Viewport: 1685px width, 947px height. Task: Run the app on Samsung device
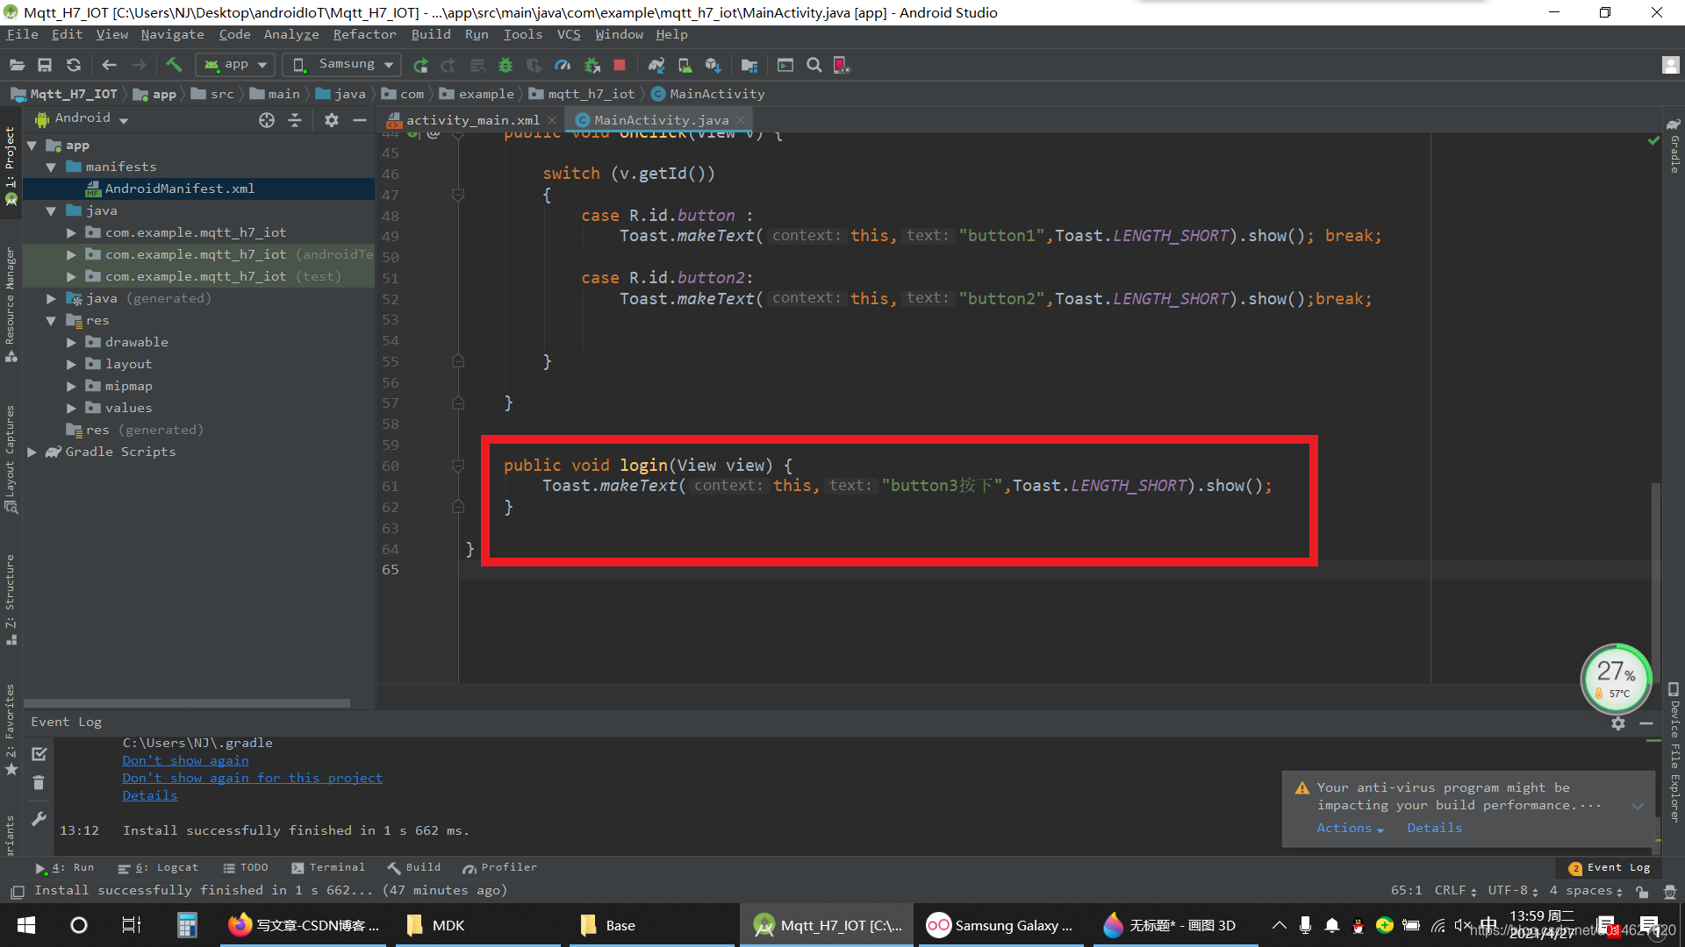click(x=420, y=64)
